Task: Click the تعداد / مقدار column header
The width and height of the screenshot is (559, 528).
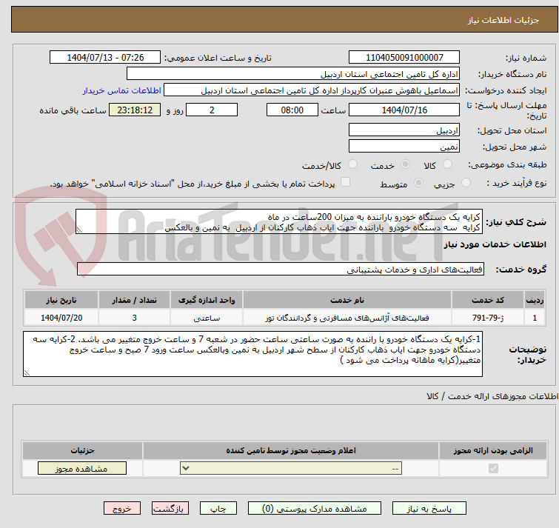Action: click(x=134, y=300)
